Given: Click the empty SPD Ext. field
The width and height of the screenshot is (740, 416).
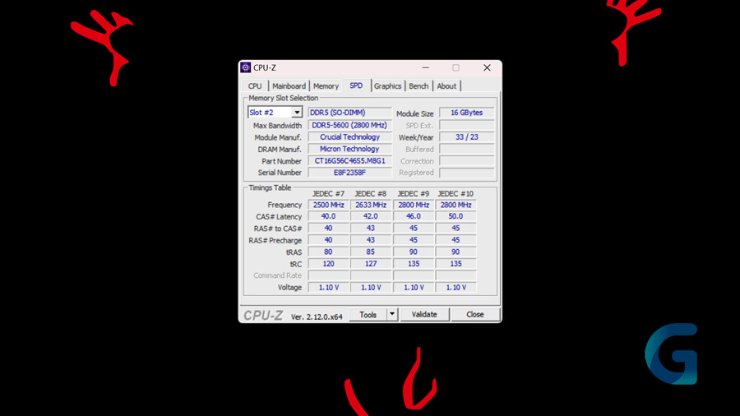Looking at the screenshot, I should (467, 126).
